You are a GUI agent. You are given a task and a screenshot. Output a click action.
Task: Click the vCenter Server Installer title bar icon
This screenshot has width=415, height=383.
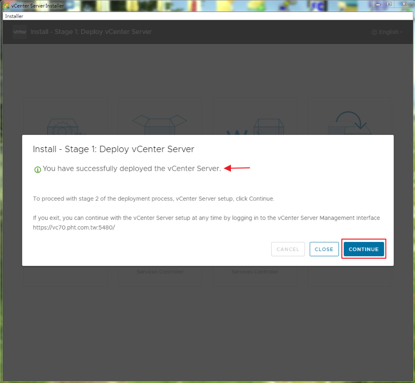(6, 6)
